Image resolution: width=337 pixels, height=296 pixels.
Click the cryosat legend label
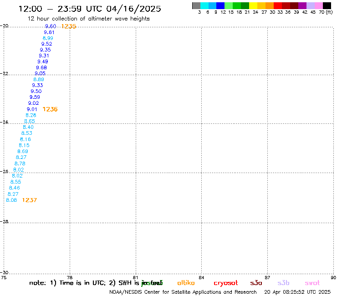pos(226,283)
